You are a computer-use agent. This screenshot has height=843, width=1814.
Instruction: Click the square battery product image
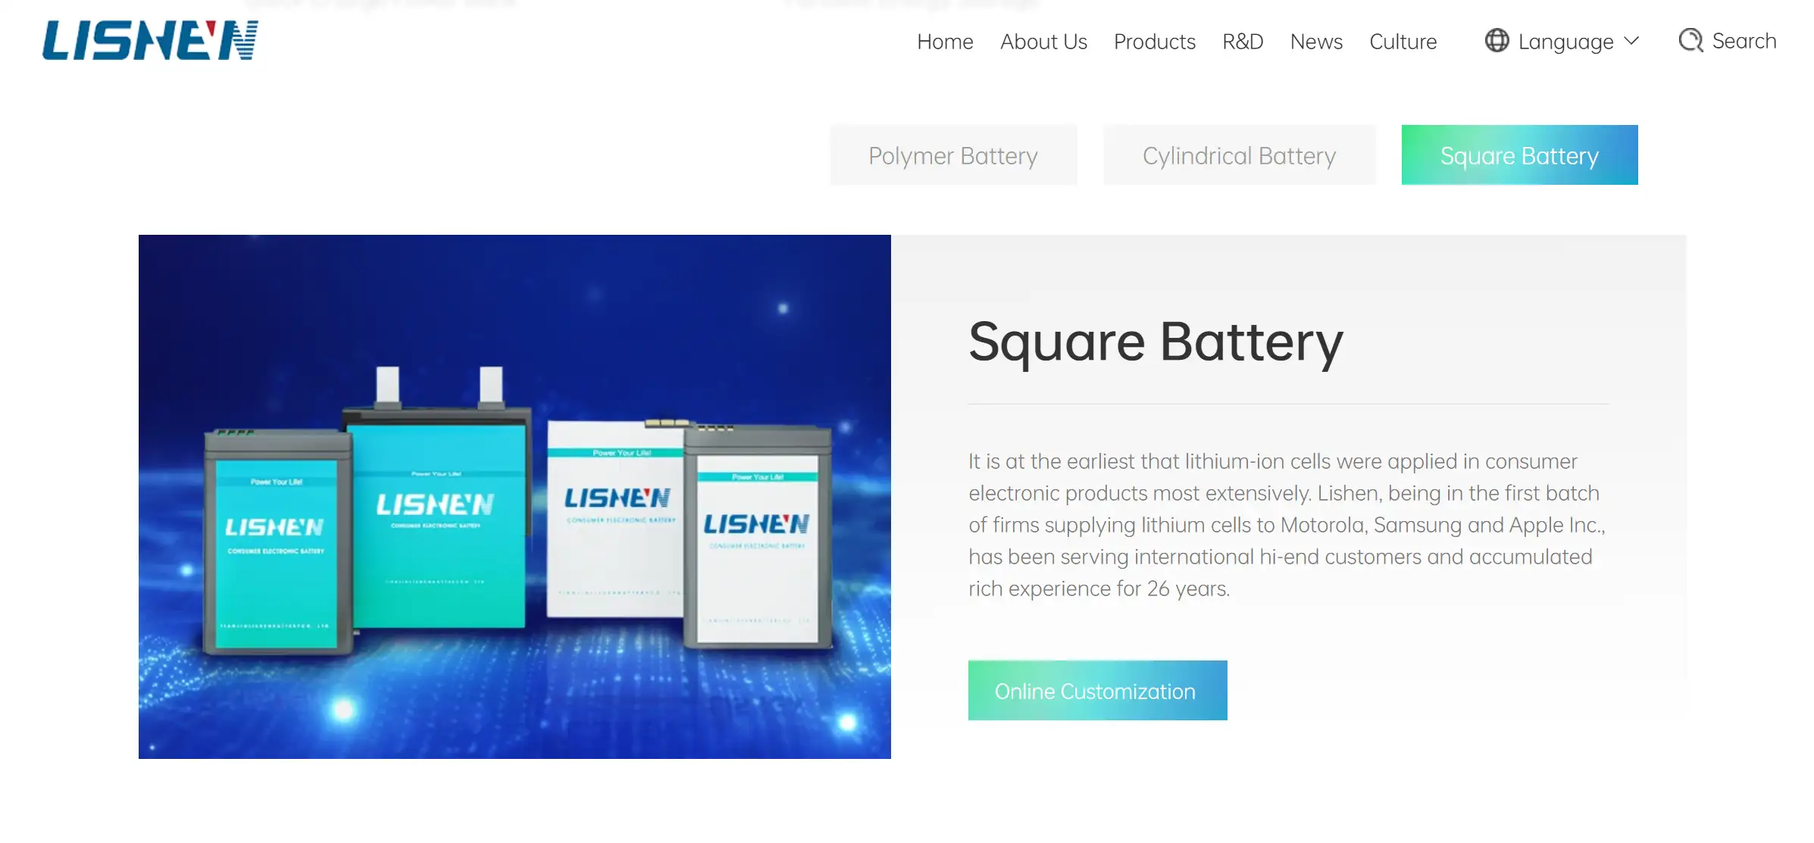click(x=514, y=497)
